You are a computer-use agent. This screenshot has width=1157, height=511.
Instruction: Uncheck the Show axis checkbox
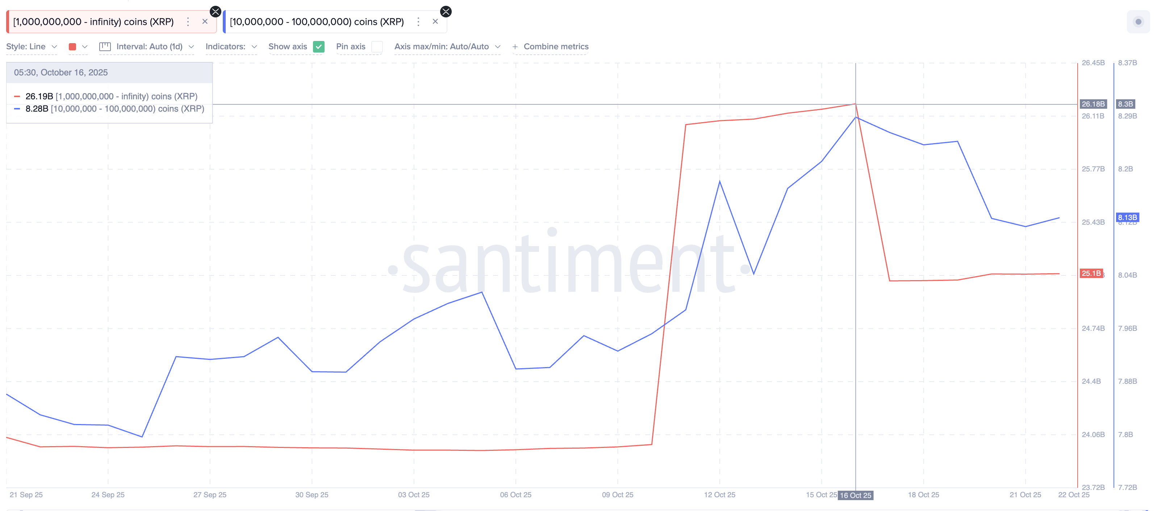318,47
